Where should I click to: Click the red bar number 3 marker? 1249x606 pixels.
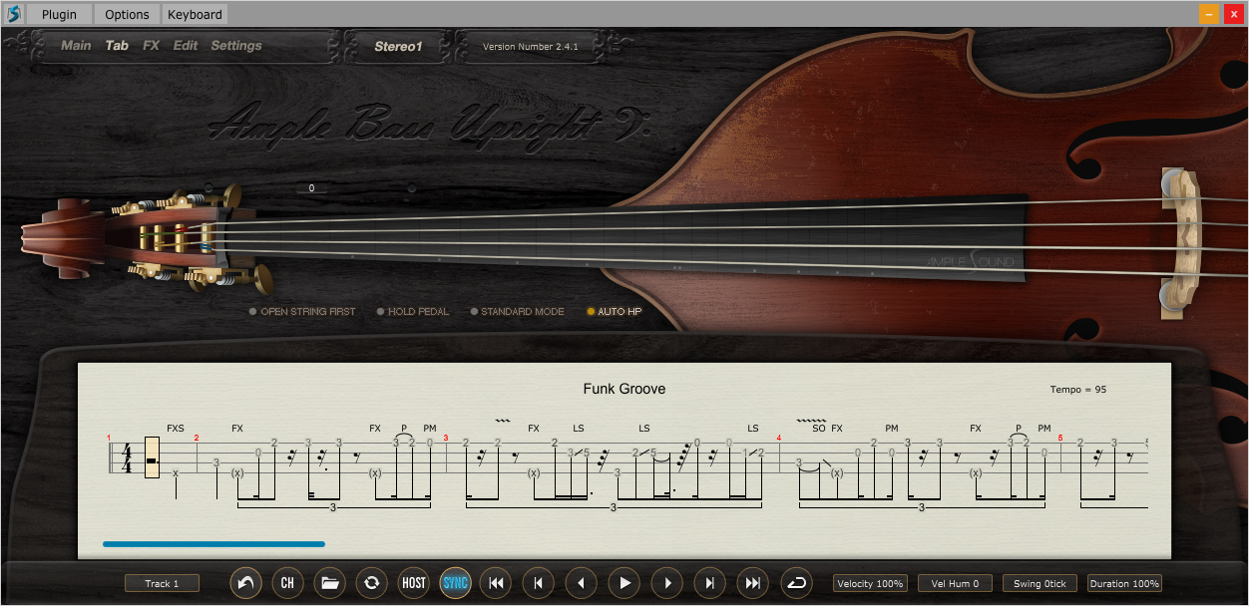click(x=446, y=438)
